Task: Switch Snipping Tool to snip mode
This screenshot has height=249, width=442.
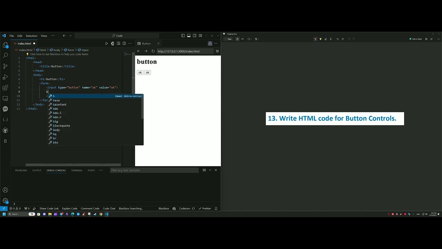Action: pos(237,39)
